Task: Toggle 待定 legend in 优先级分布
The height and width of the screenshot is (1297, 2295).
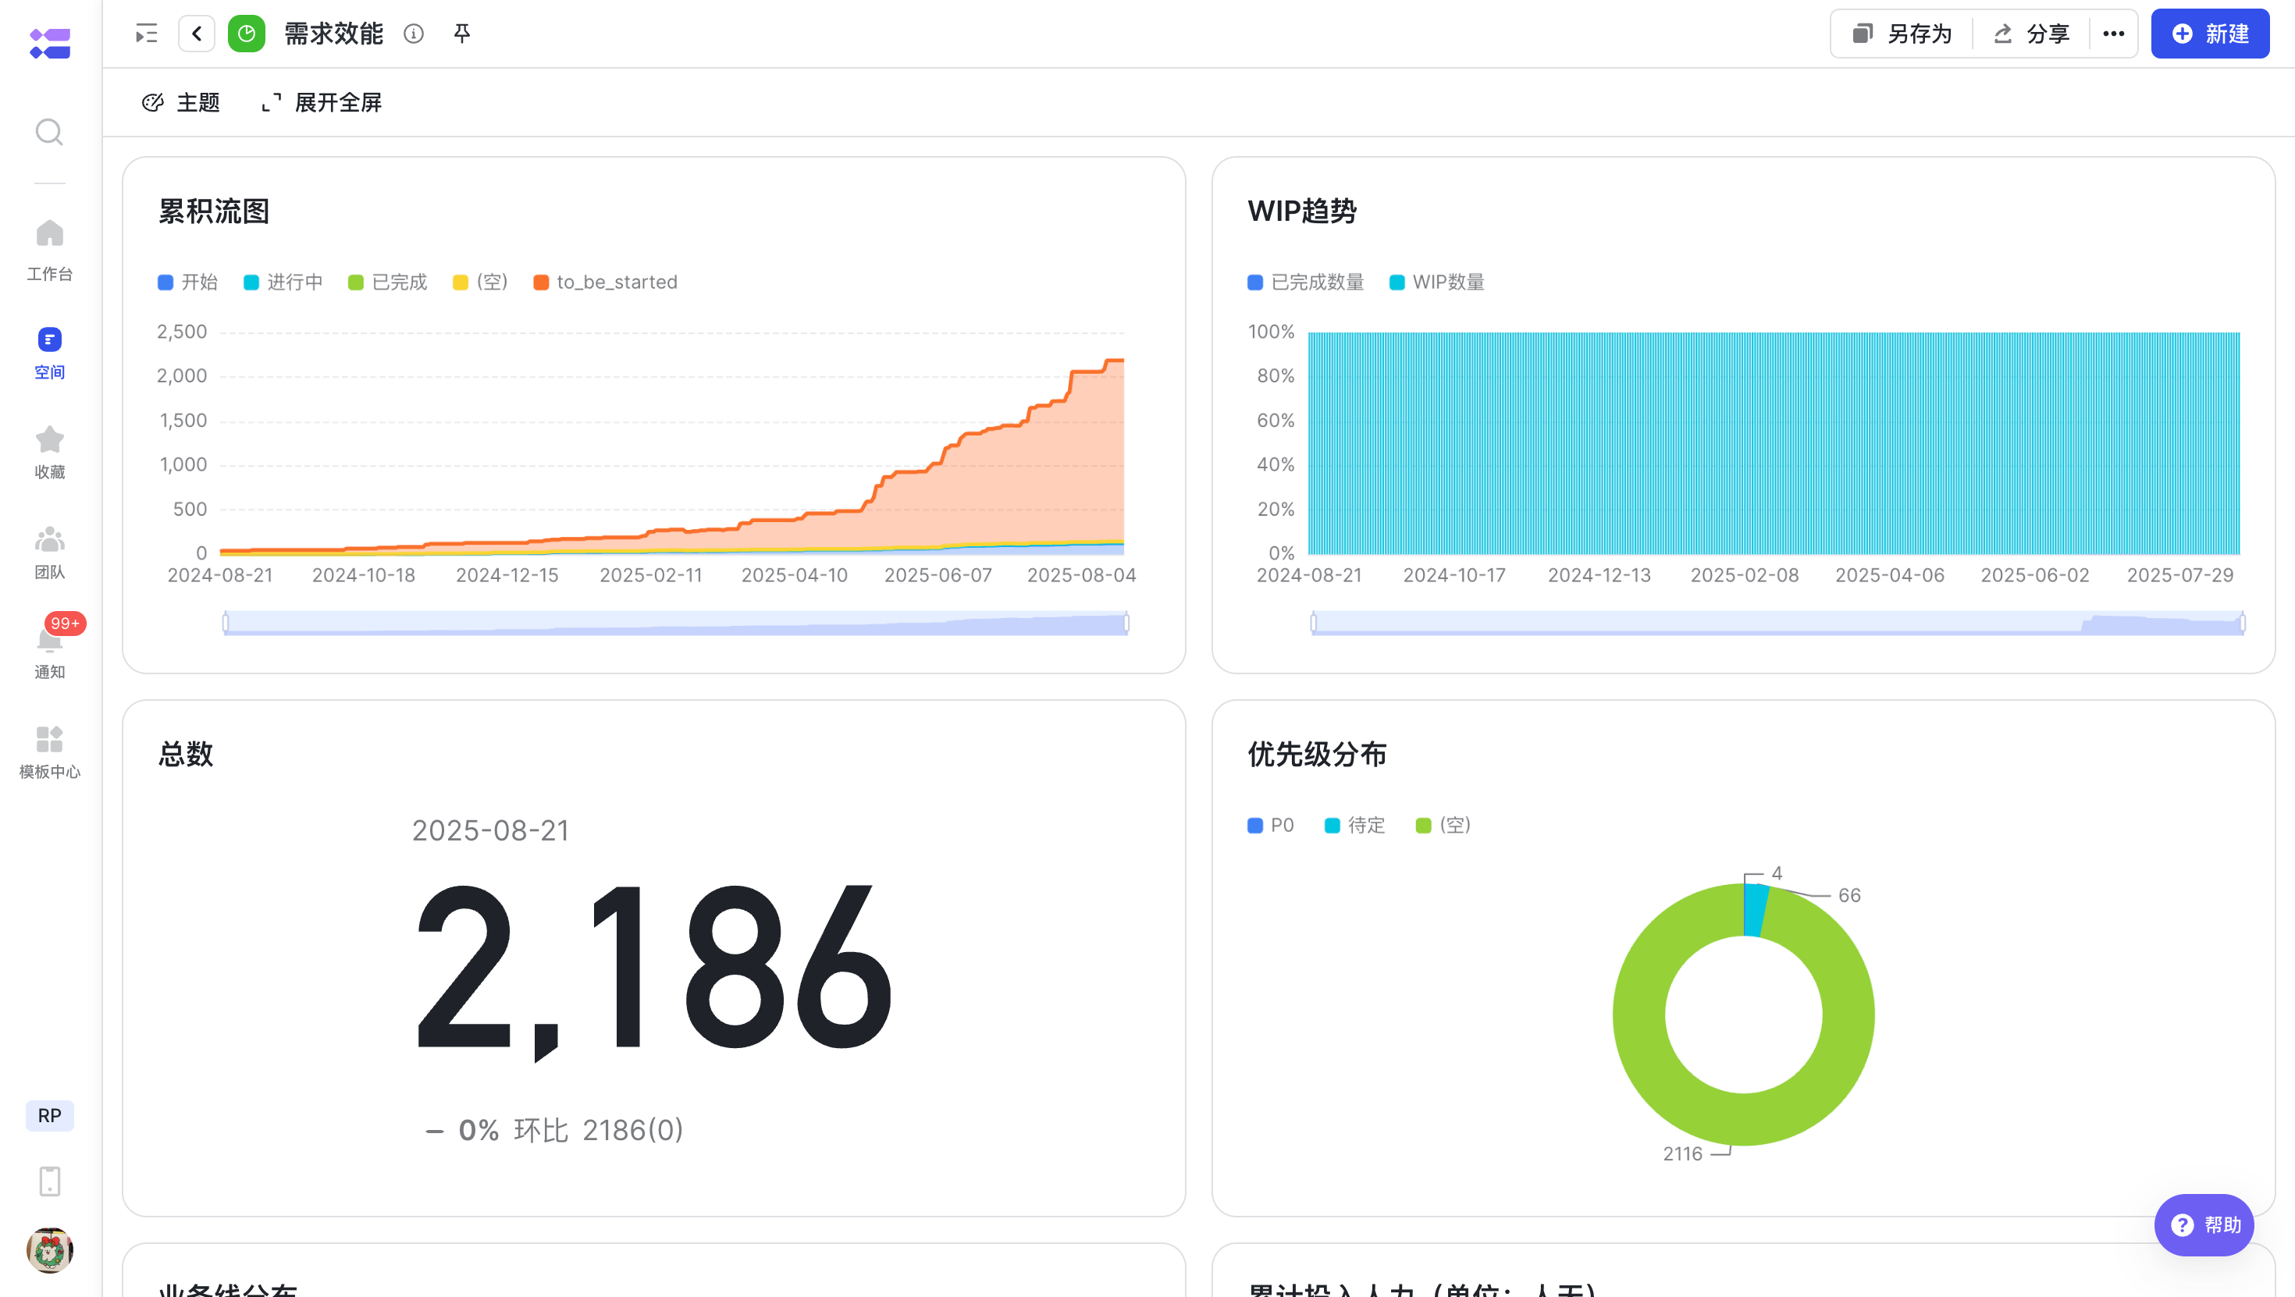Action: 1355,825
